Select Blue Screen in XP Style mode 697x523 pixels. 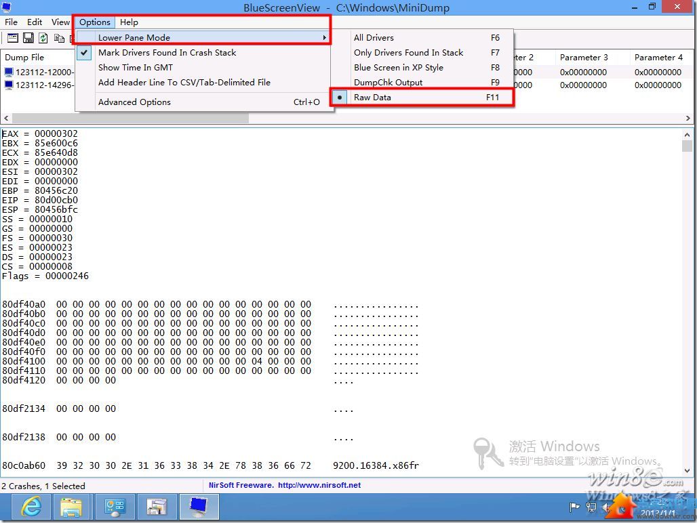click(x=422, y=68)
